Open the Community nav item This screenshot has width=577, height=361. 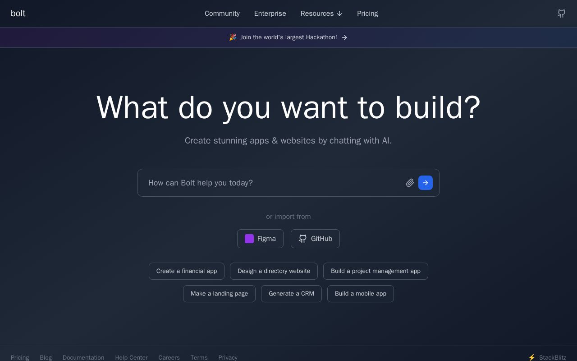pos(222,14)
